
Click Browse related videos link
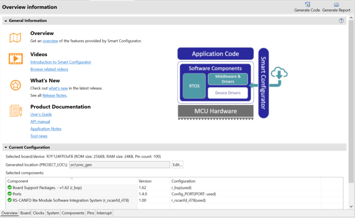tap(49, 69)
